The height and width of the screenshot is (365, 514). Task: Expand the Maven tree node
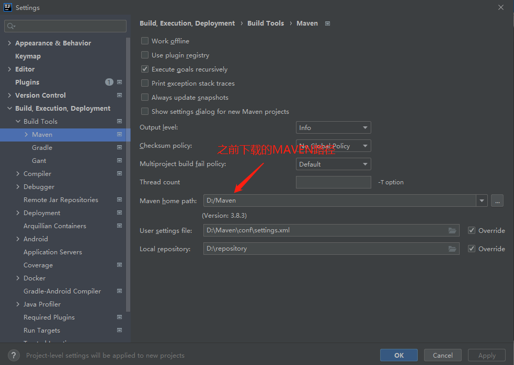[x=26, y=135]
